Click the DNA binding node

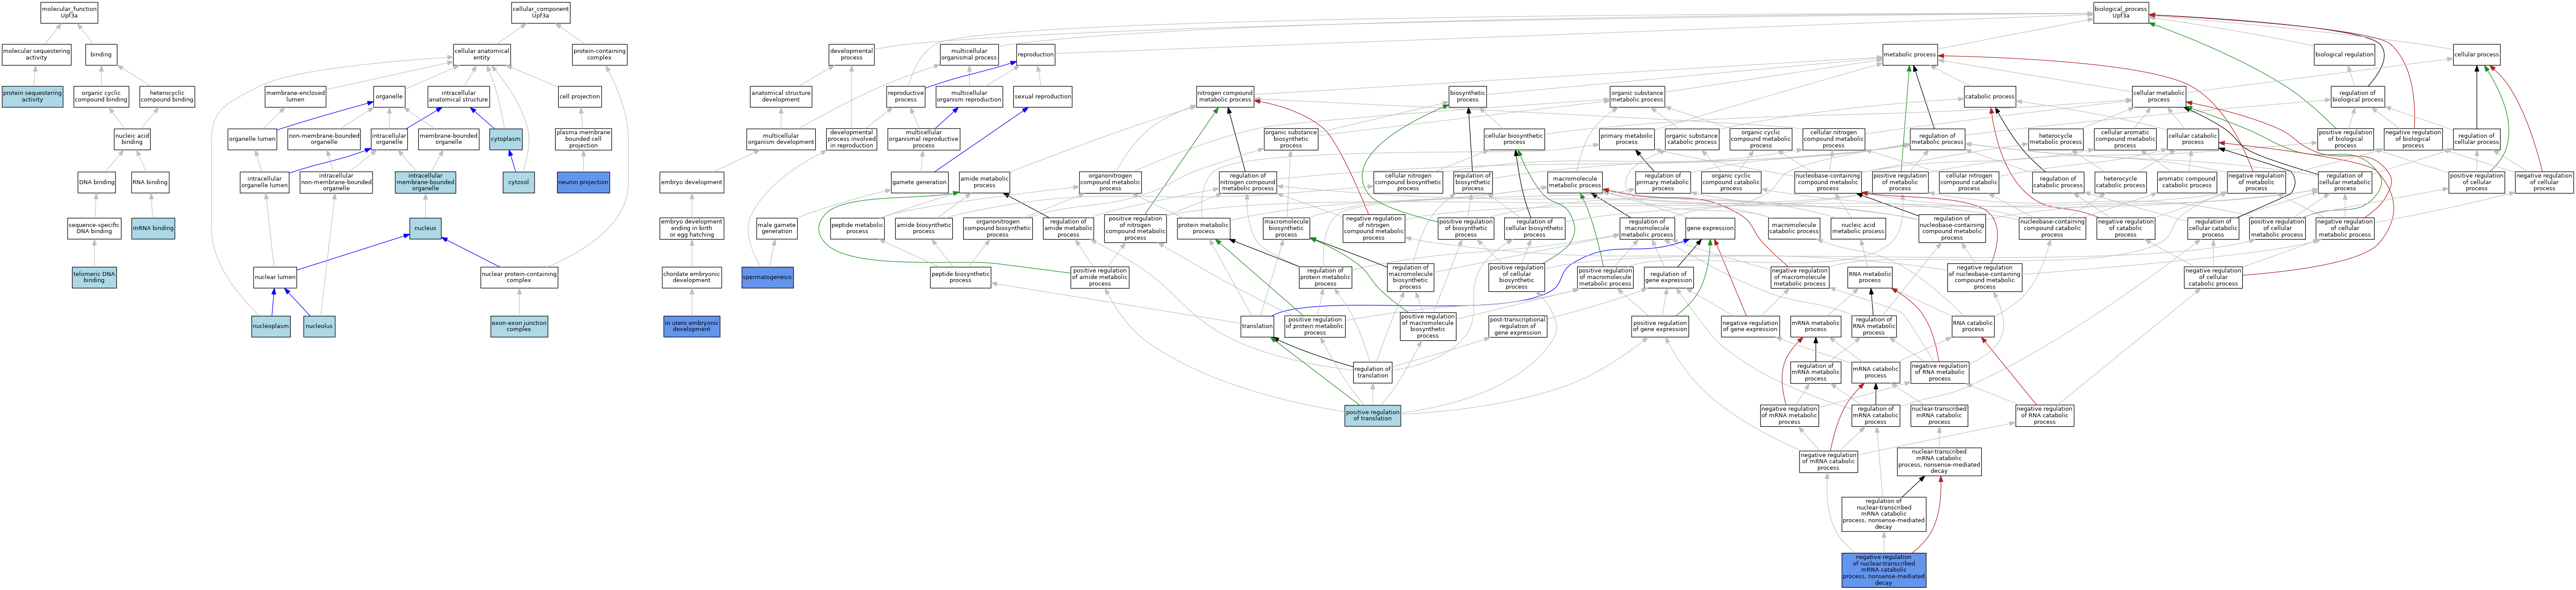[x=97, y=182]
